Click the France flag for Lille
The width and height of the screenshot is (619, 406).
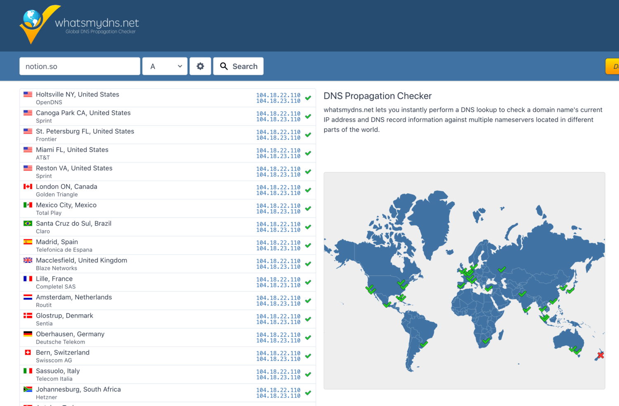(x=28, y=279)
